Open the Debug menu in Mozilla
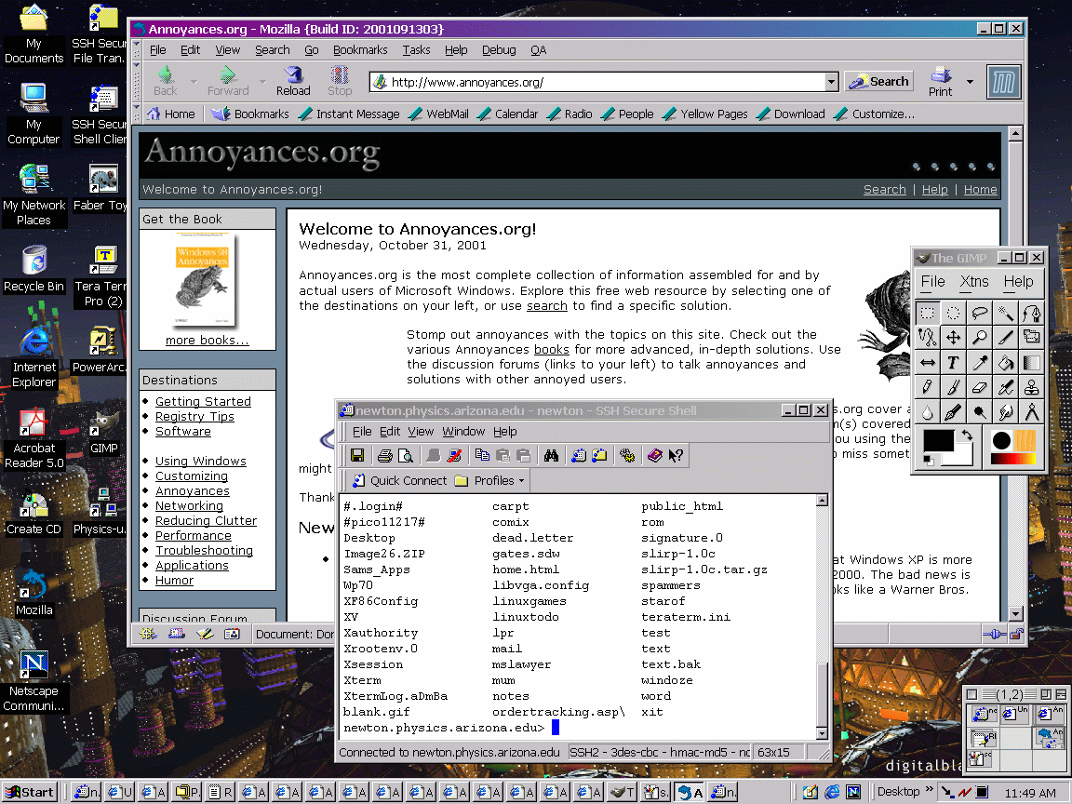Viewport: 1072px width, 804px height. tap(499, 50)
